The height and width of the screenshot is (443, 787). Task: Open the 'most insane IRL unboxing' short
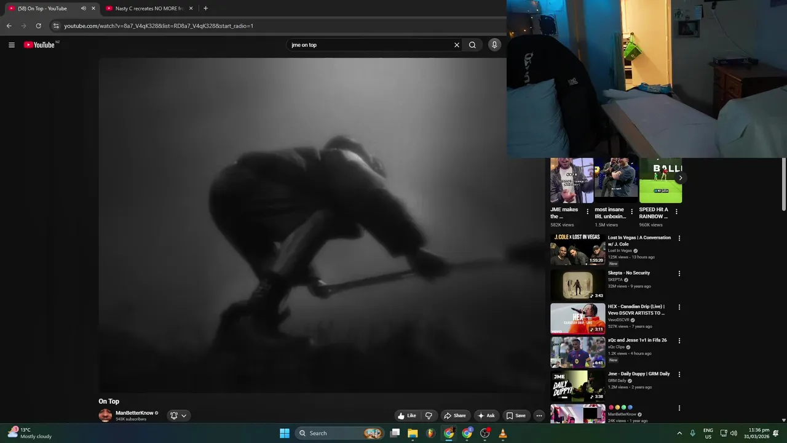click(616, 181)
